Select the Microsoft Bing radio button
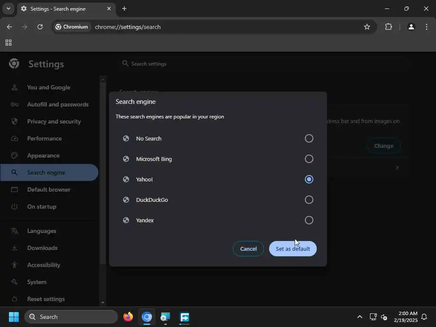 (x=309, y=159)
